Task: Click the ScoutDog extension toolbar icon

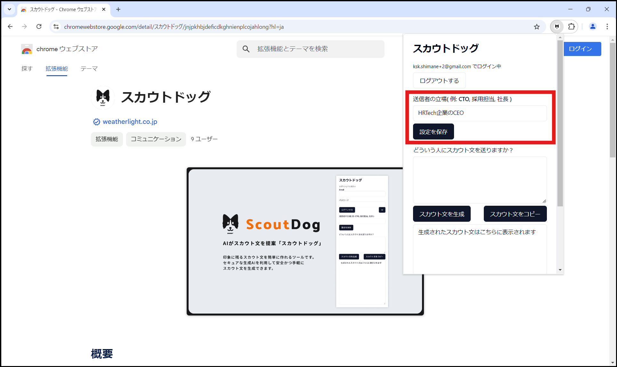Action: [557, 27]
